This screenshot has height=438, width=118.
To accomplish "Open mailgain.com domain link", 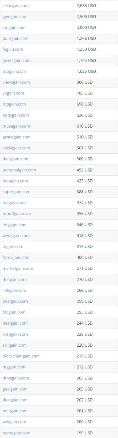I will 15,411.
